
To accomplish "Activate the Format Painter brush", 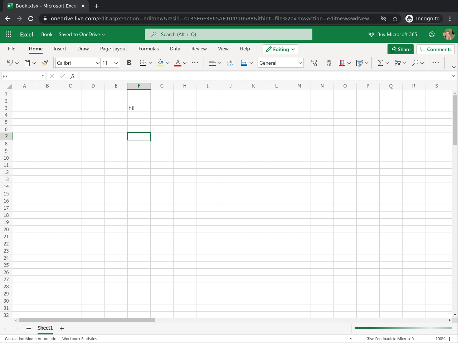I will 45,63.
